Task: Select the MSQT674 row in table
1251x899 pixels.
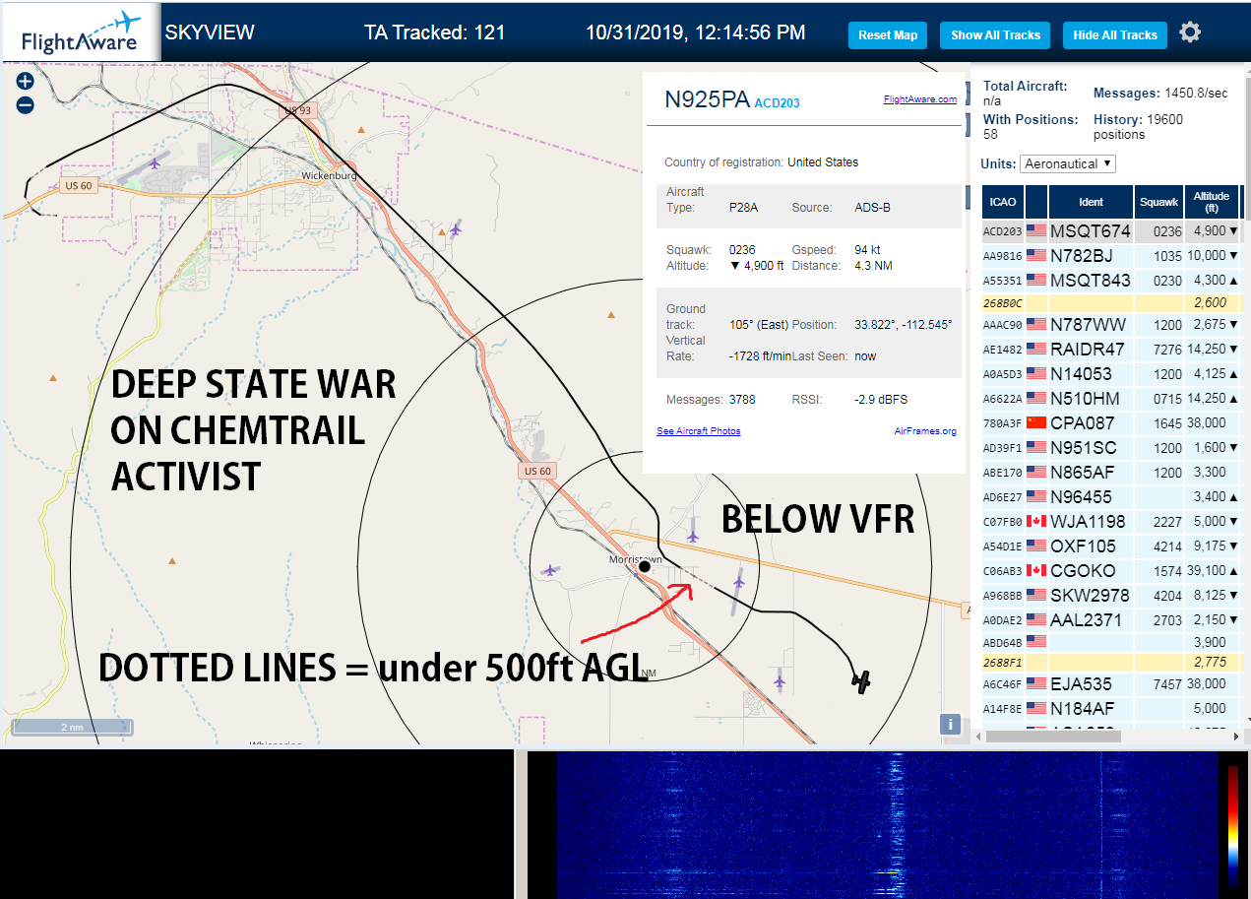Action: (x=1111, y=230)
